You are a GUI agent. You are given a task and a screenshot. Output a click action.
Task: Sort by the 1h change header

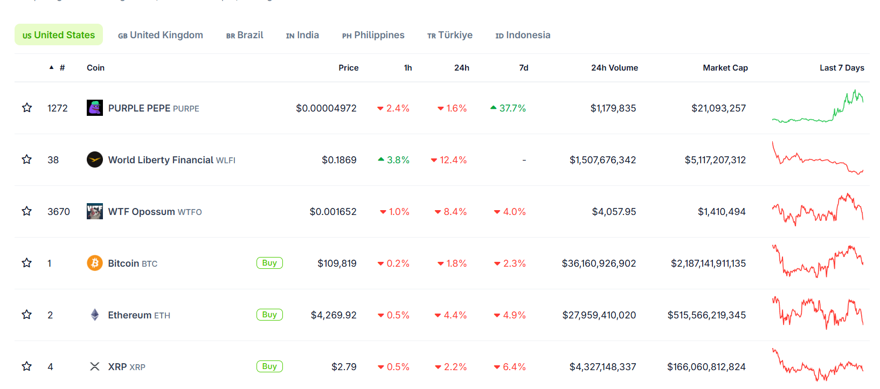click(x=408, y=68)
